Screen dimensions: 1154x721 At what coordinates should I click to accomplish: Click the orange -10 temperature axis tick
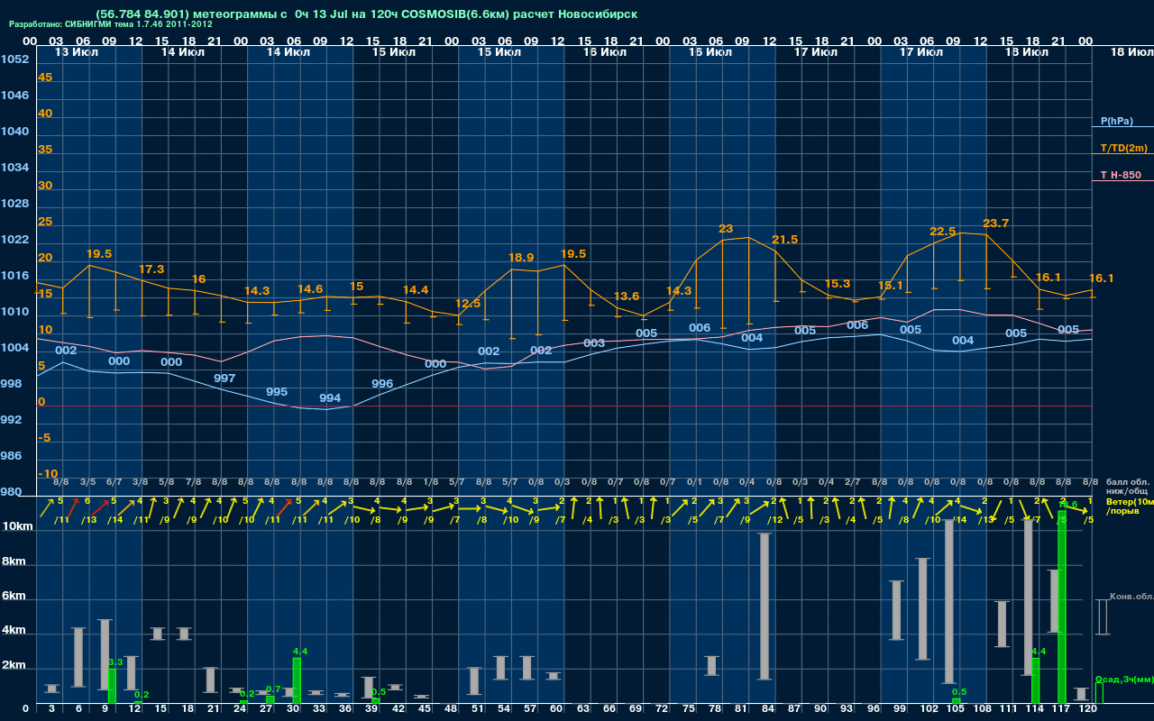coord(48,474)
